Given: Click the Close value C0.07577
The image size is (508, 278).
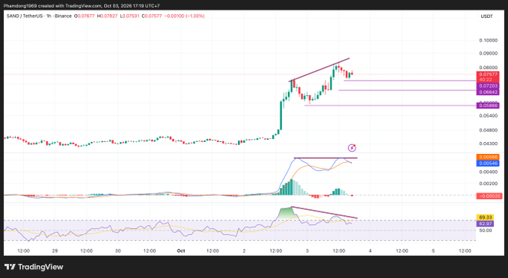Looking at the screenshot, I should (x=152, y=16).
